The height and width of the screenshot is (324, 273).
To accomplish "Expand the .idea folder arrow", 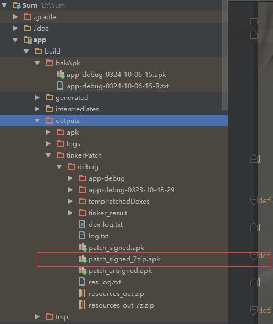I will 15,29.
